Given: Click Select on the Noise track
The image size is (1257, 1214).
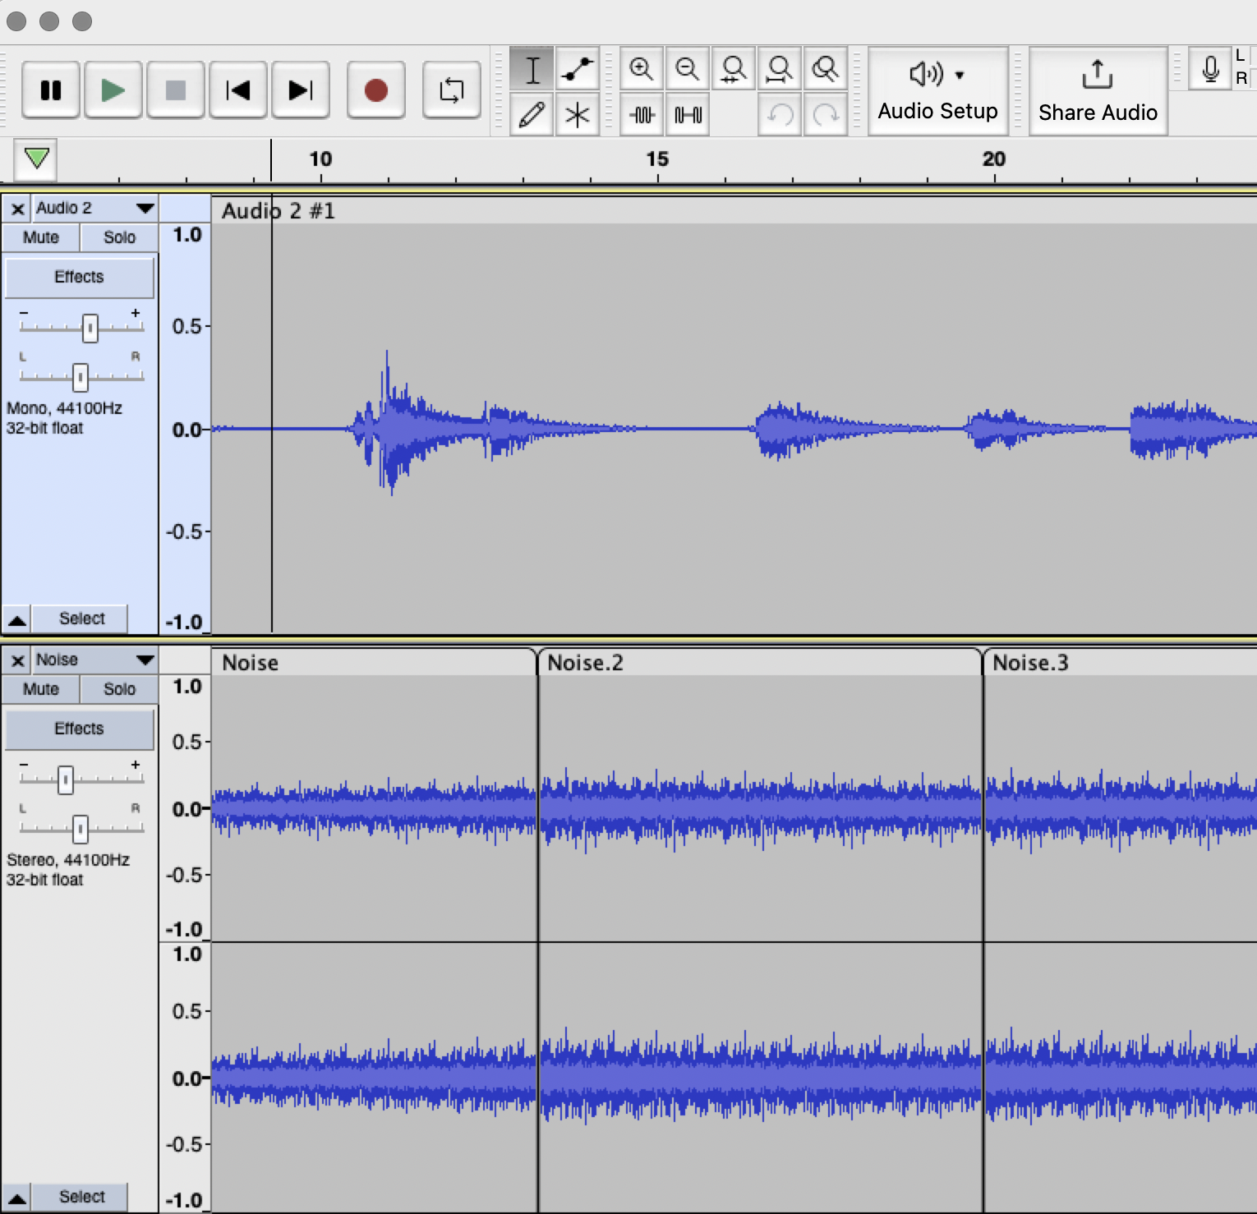Looking at the screenshot, I should click(81, 1198).
